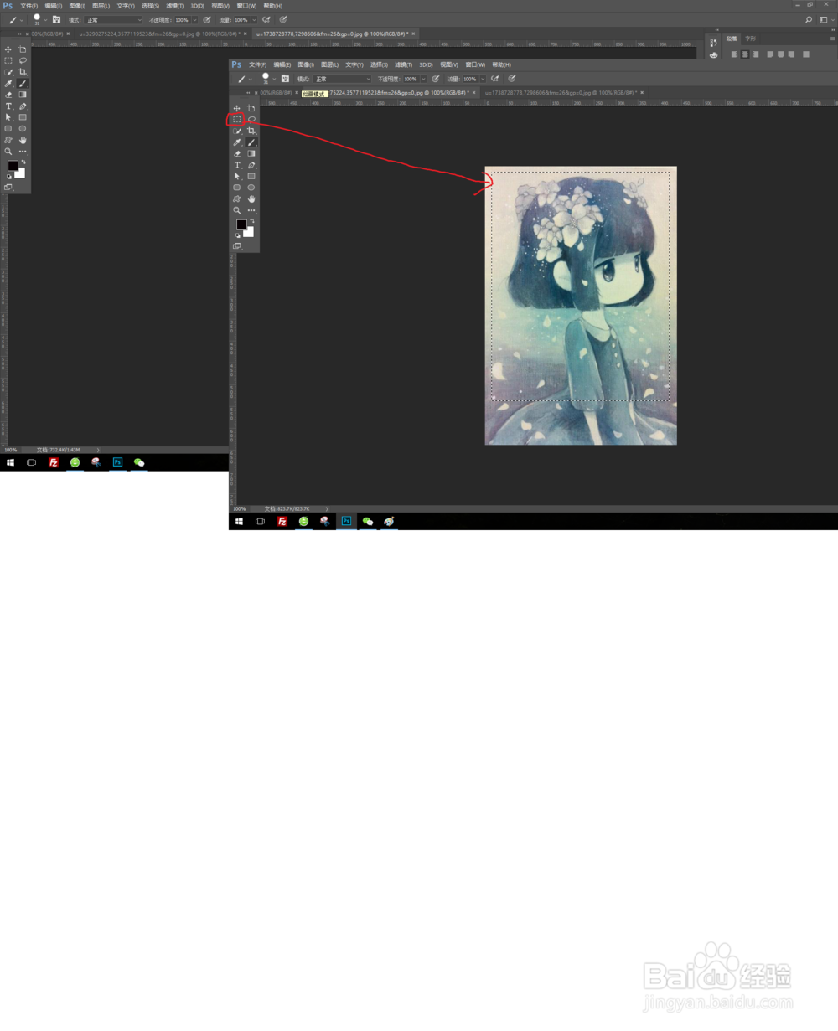Switch to u=3290275224 tab in back window

tap(162, 34)
